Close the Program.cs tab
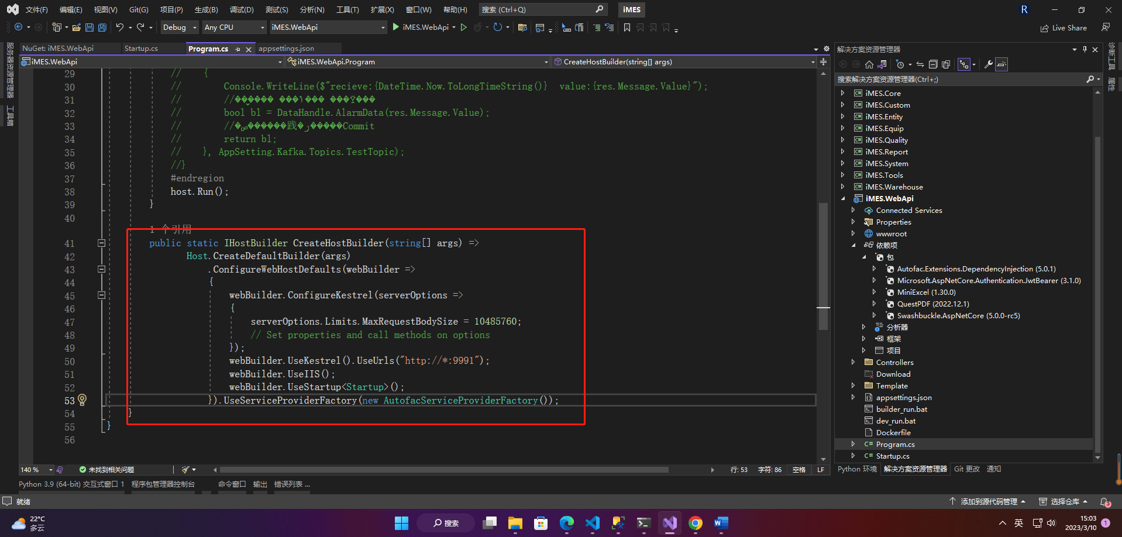The image size is (1122, 537). [249, 49]
